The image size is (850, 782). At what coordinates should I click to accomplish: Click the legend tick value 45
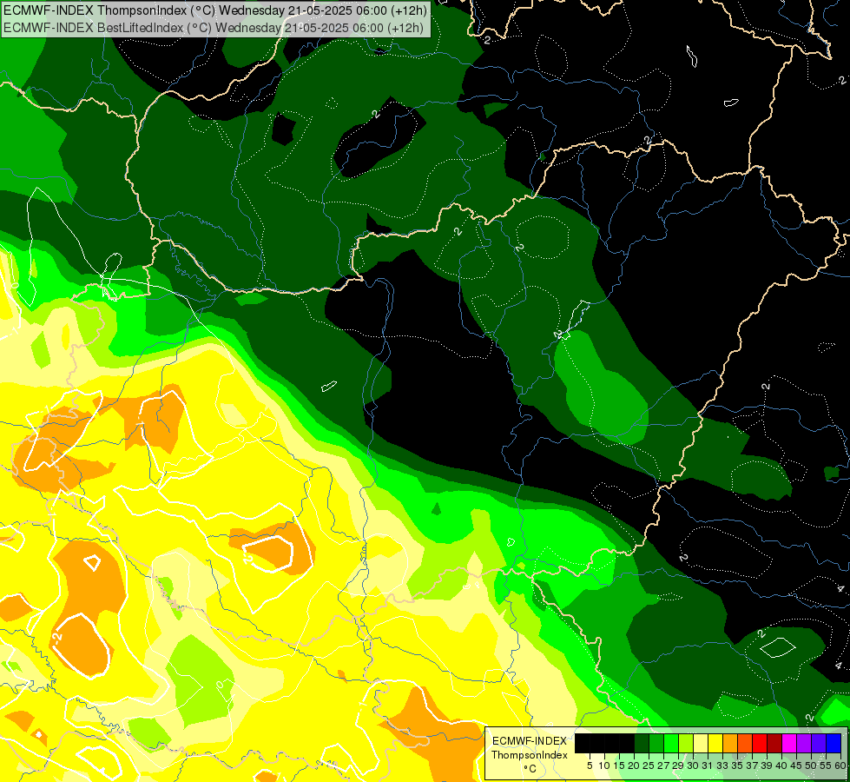click(797, 765)
